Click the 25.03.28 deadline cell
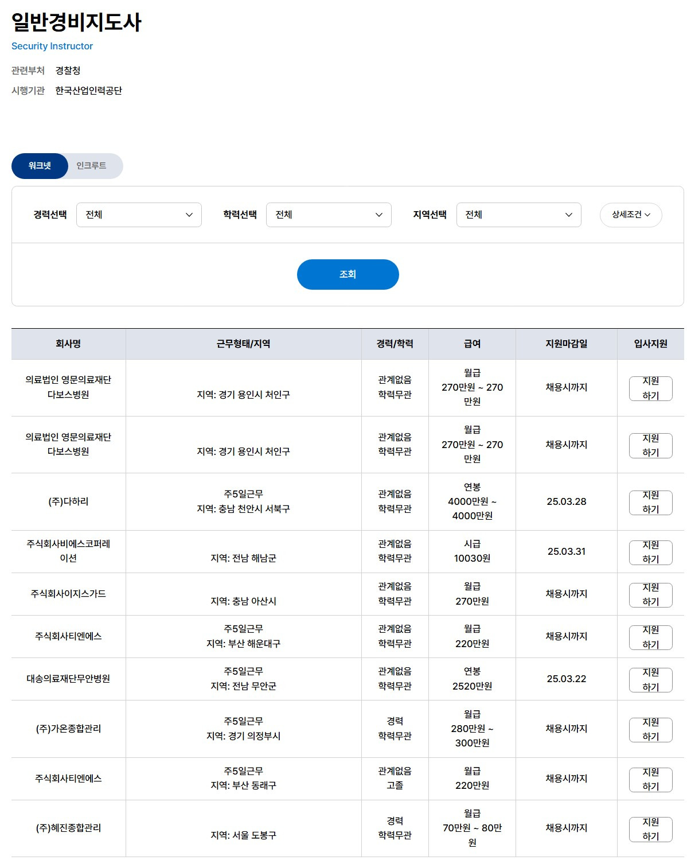 [x=566, y=501]
